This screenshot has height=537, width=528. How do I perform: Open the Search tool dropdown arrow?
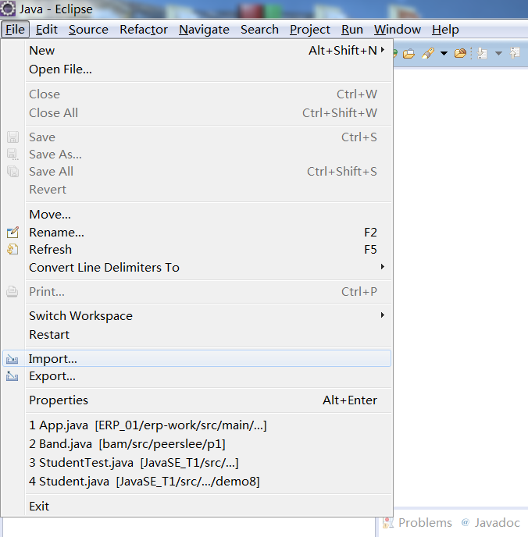[x=444, y=53]
